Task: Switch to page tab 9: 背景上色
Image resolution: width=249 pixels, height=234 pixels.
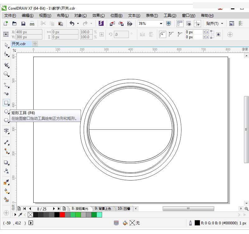Action: 103,208
